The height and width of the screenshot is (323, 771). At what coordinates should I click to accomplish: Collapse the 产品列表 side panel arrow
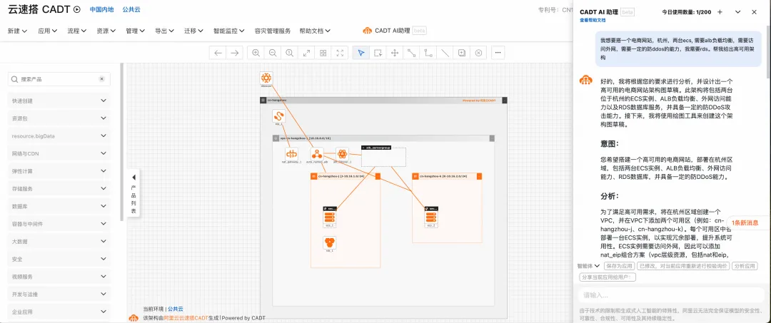133,178
